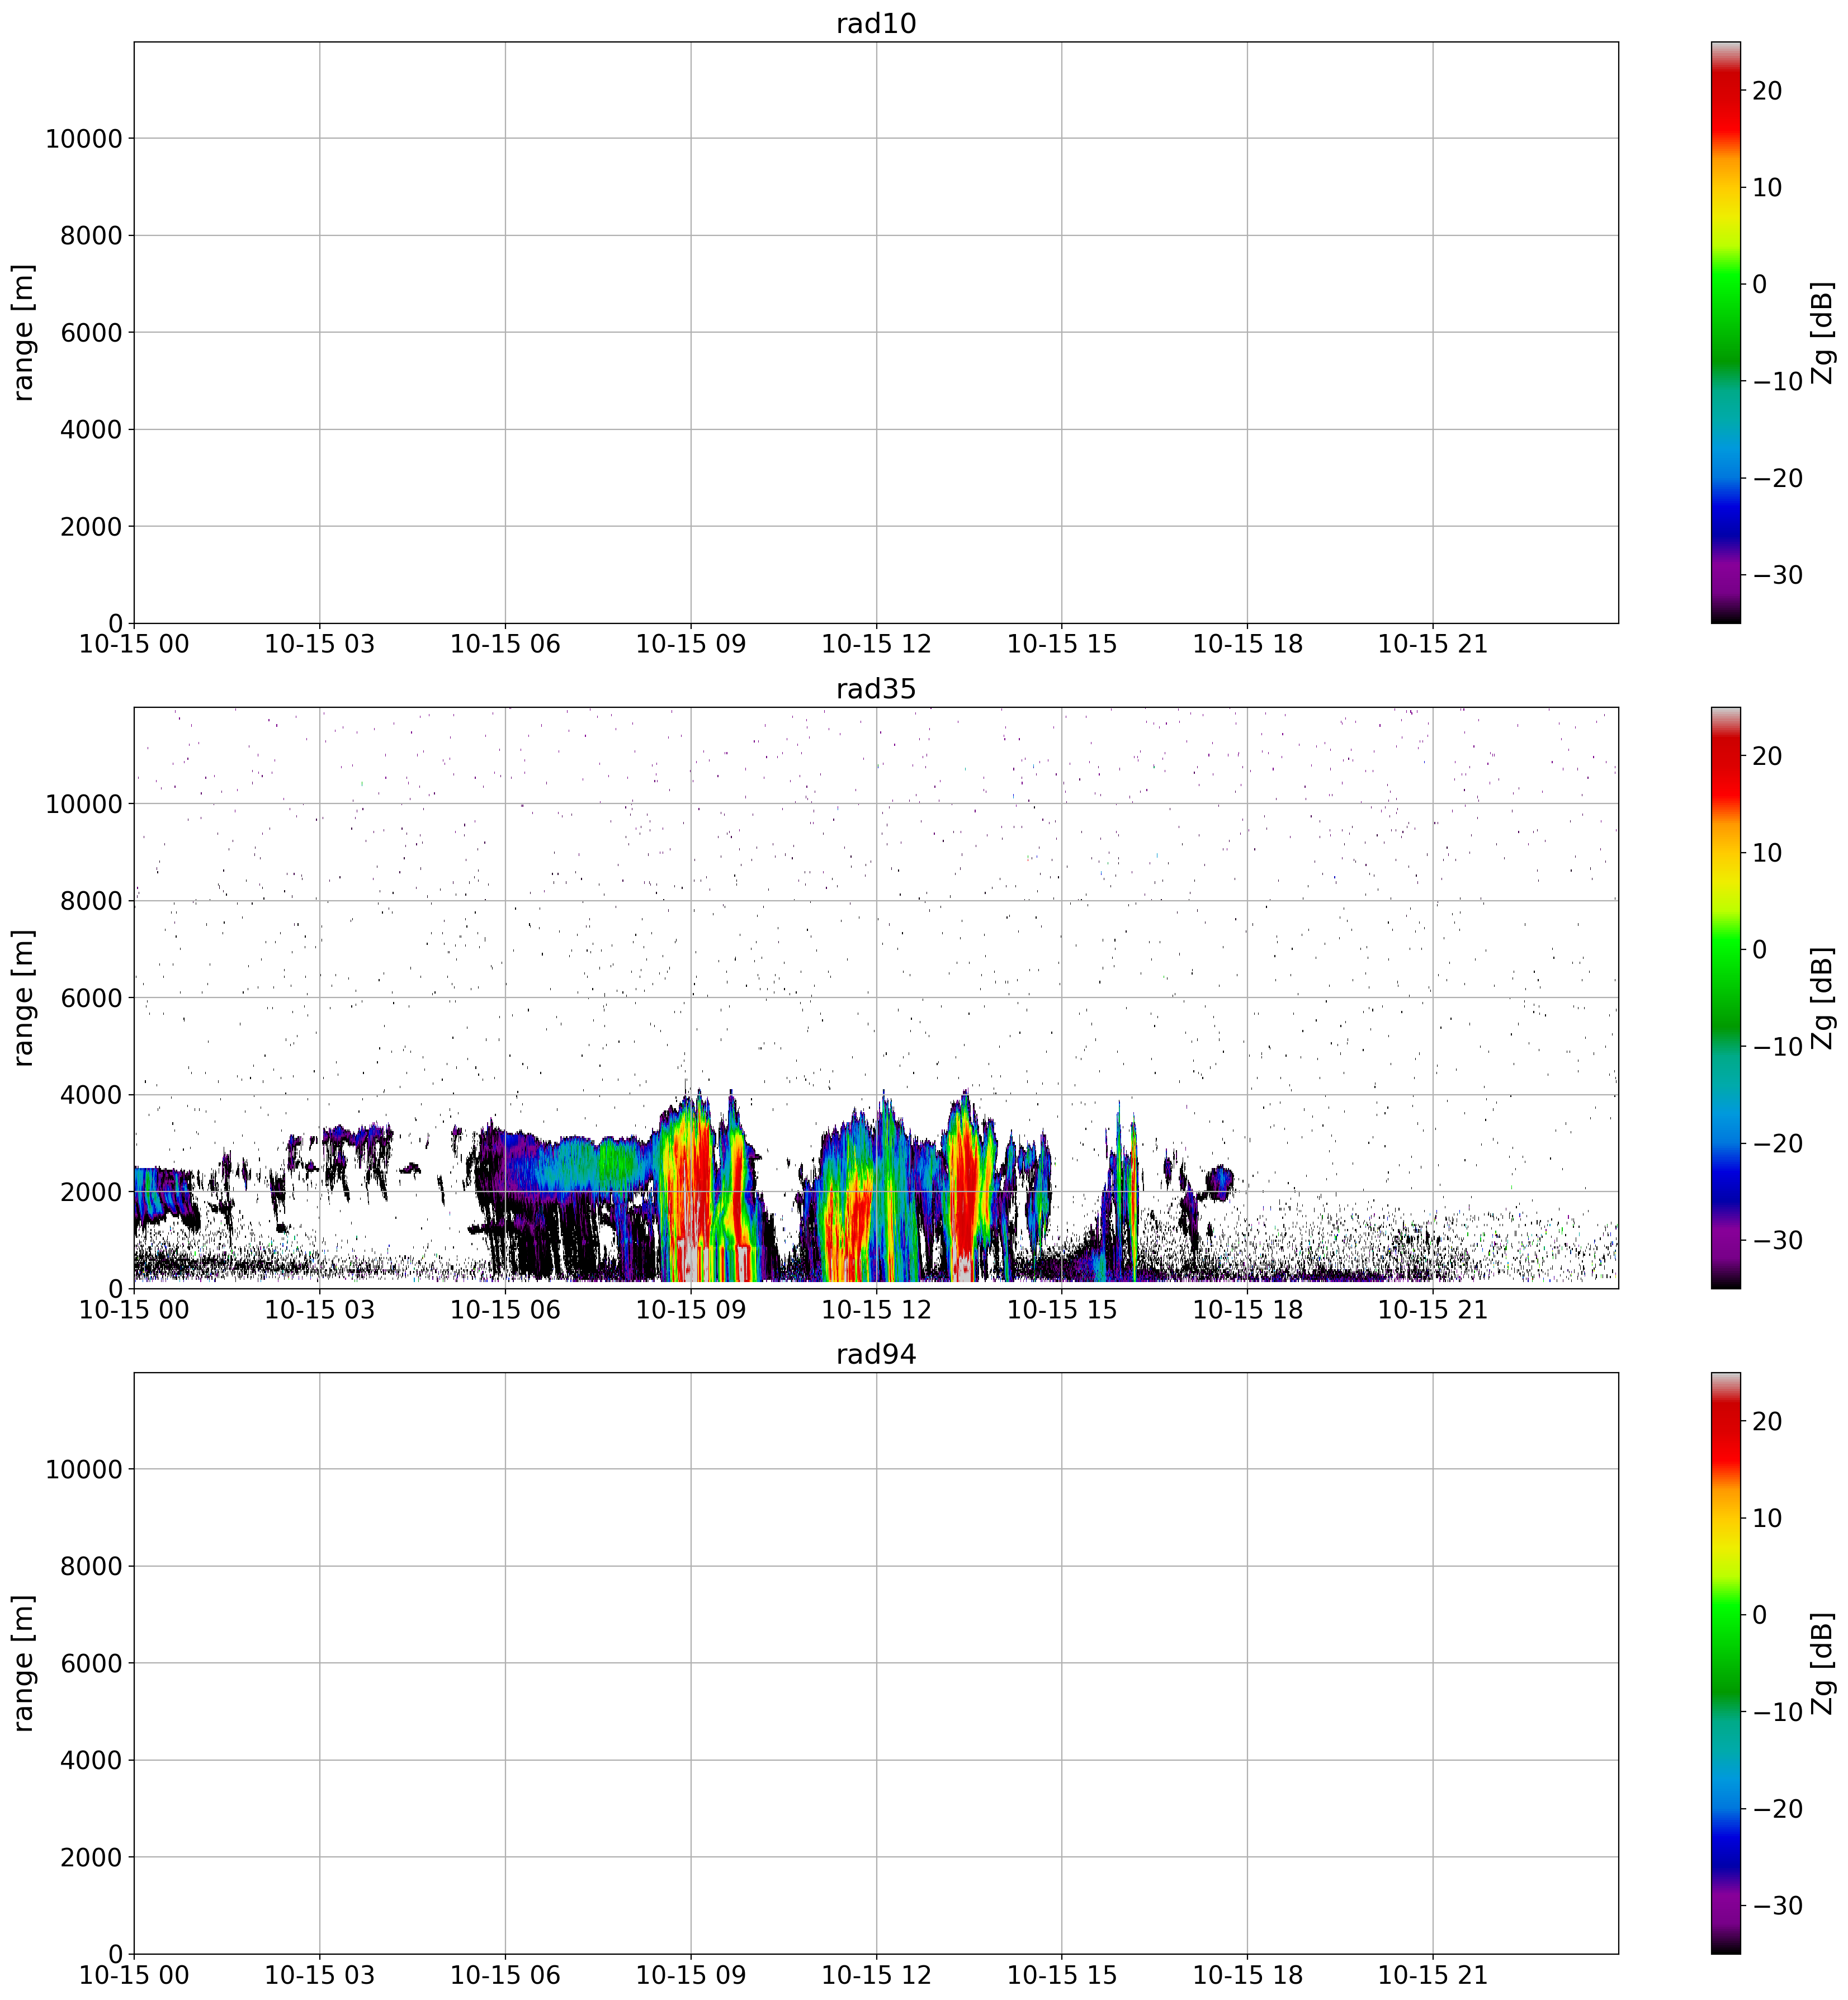Viewport: 1848px width, 2000px height.
Task: Click the rad35 colorbar near -20 dB
Action: pos(1725,1143)
